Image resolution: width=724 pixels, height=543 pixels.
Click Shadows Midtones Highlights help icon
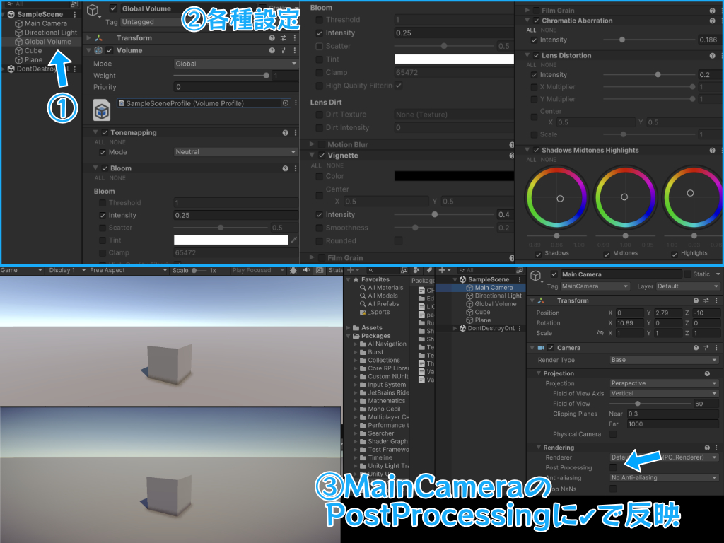(713, 150)
